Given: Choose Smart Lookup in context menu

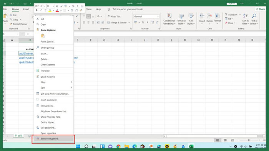Looking at the screenshot, I should point(54,48).
